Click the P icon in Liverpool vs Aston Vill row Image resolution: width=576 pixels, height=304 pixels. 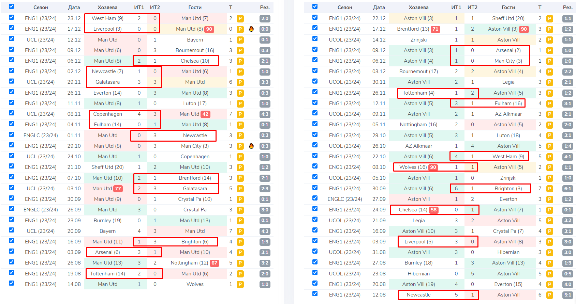[x=550, y=242]
